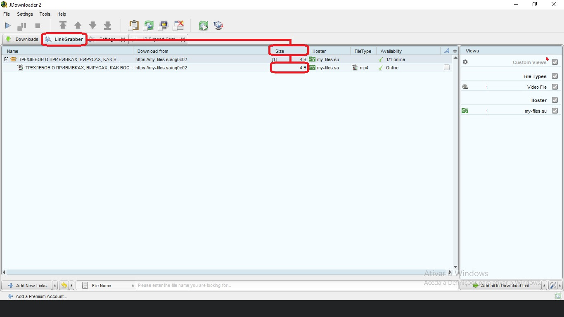Open the Help menu
The width and height of the screenshot is (564, 317).
62,14
